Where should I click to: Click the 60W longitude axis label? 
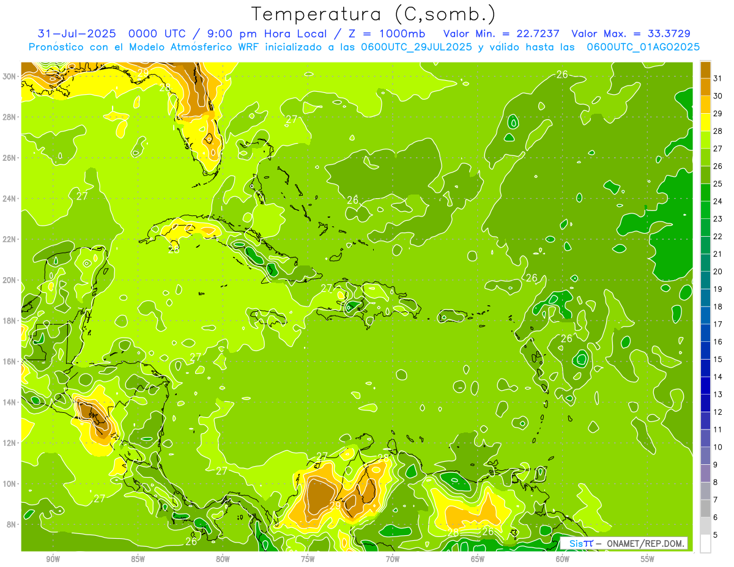pos(563,559)
